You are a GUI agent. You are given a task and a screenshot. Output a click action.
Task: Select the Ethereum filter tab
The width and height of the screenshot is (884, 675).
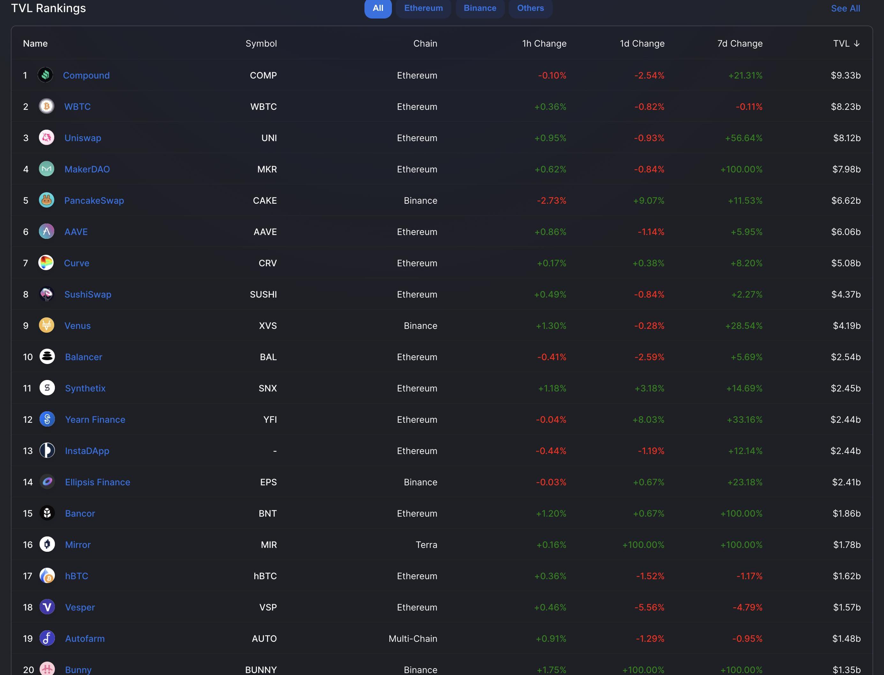point(423,8)
